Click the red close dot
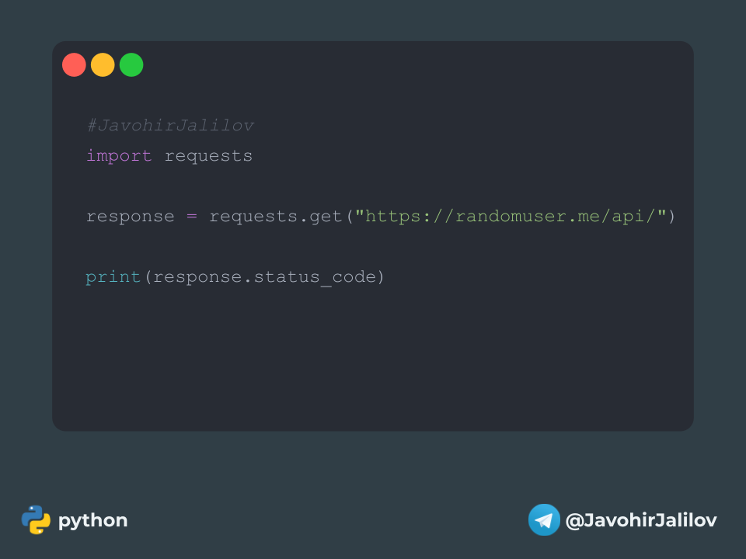This screenshot has width=746, height=559. tap(74, 64)
